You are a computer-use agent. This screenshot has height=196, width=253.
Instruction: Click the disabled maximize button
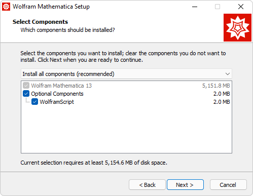click(218, 7)
